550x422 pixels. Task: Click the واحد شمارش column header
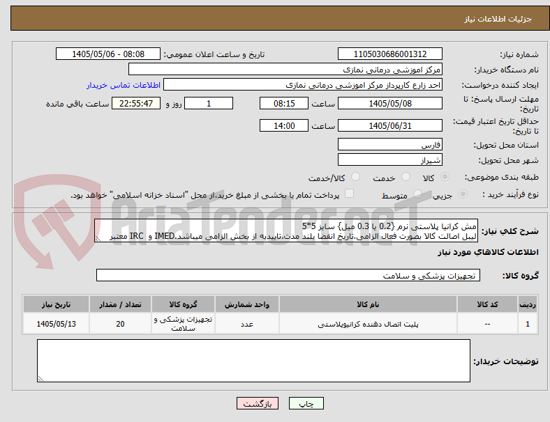247,304
